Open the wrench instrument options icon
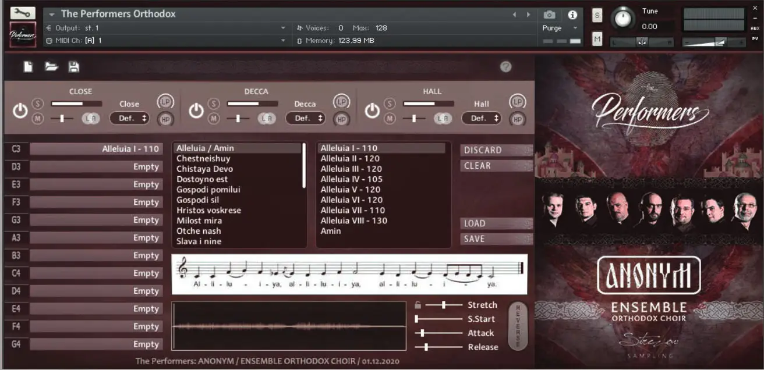The width and height of the screenshot is (764, 370). pyautogui.click(x=23, y=13)
